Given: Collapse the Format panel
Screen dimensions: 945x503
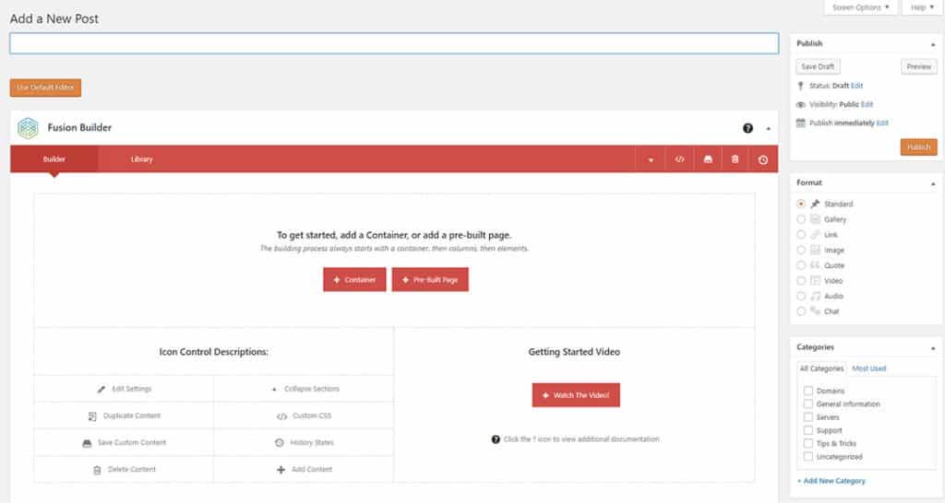Looking at the screenshot, I should click(933, 183).
